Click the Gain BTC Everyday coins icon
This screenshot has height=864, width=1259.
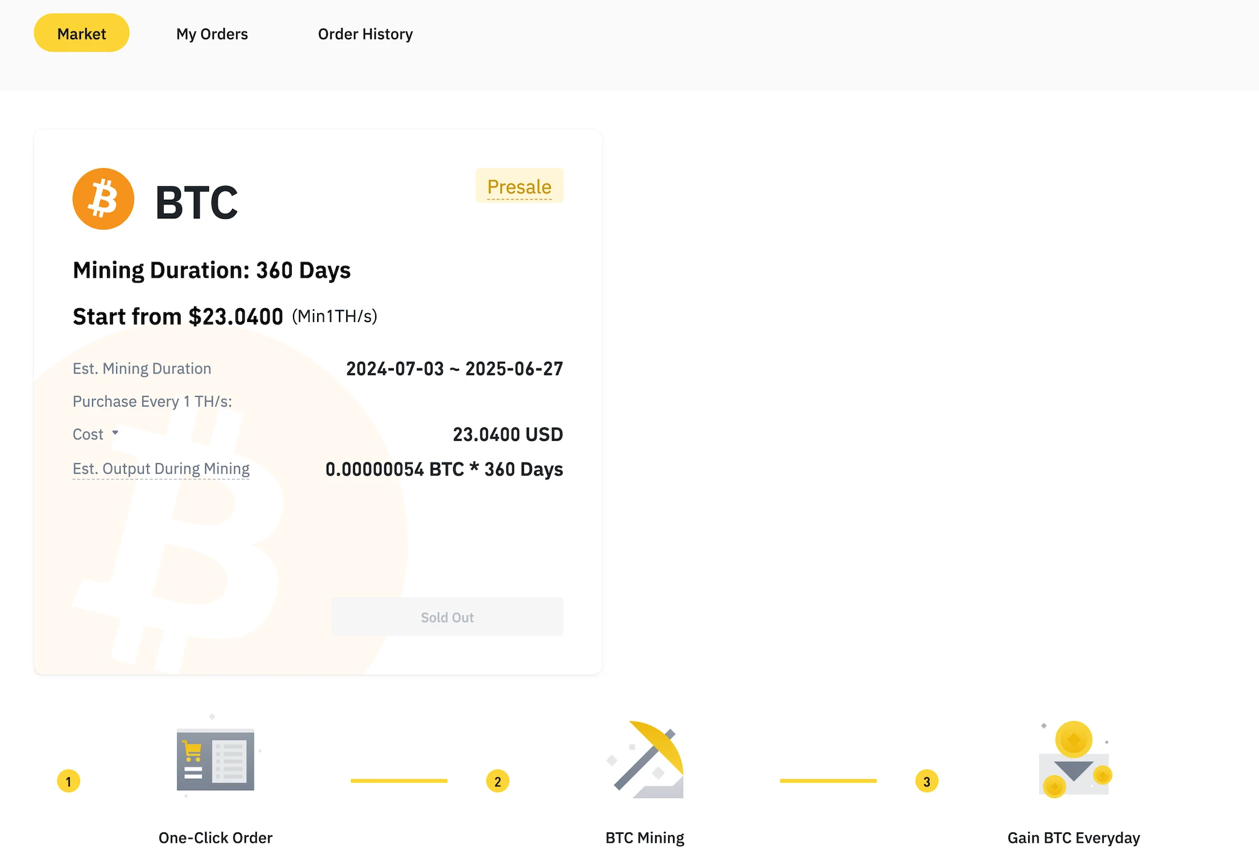click(x=1074, y=759)
